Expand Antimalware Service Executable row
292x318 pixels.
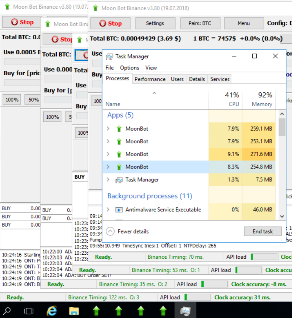click(x=108, y=210)
